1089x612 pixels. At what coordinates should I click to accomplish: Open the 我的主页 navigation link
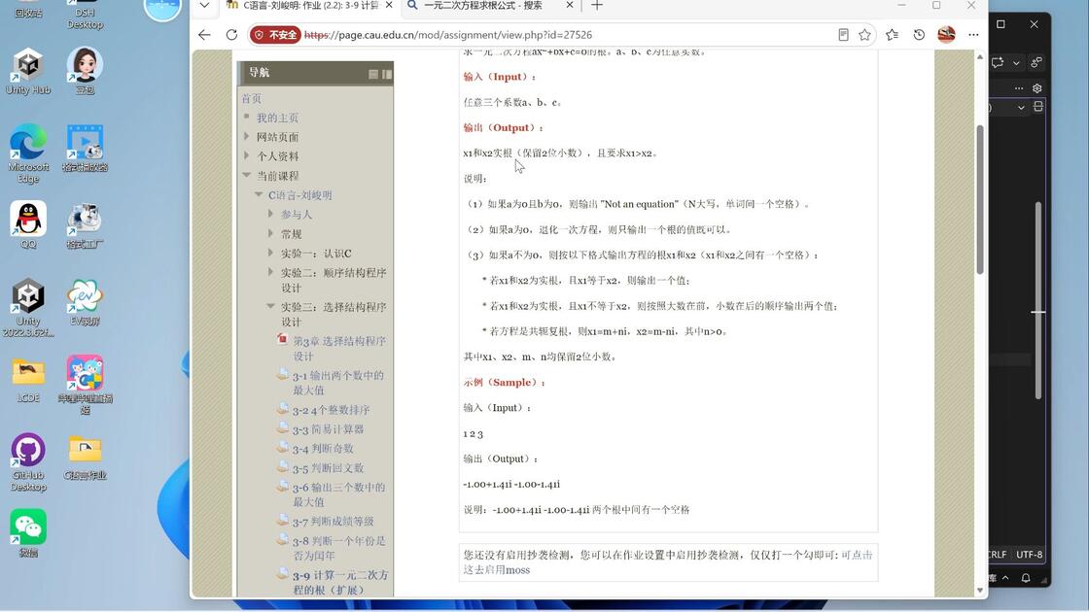[x=277, y=118]
